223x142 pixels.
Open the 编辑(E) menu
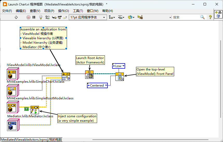point(21,11)
